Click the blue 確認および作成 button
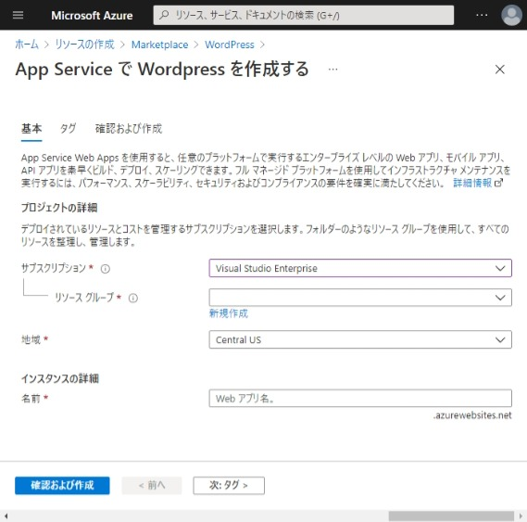 (62, 485)
